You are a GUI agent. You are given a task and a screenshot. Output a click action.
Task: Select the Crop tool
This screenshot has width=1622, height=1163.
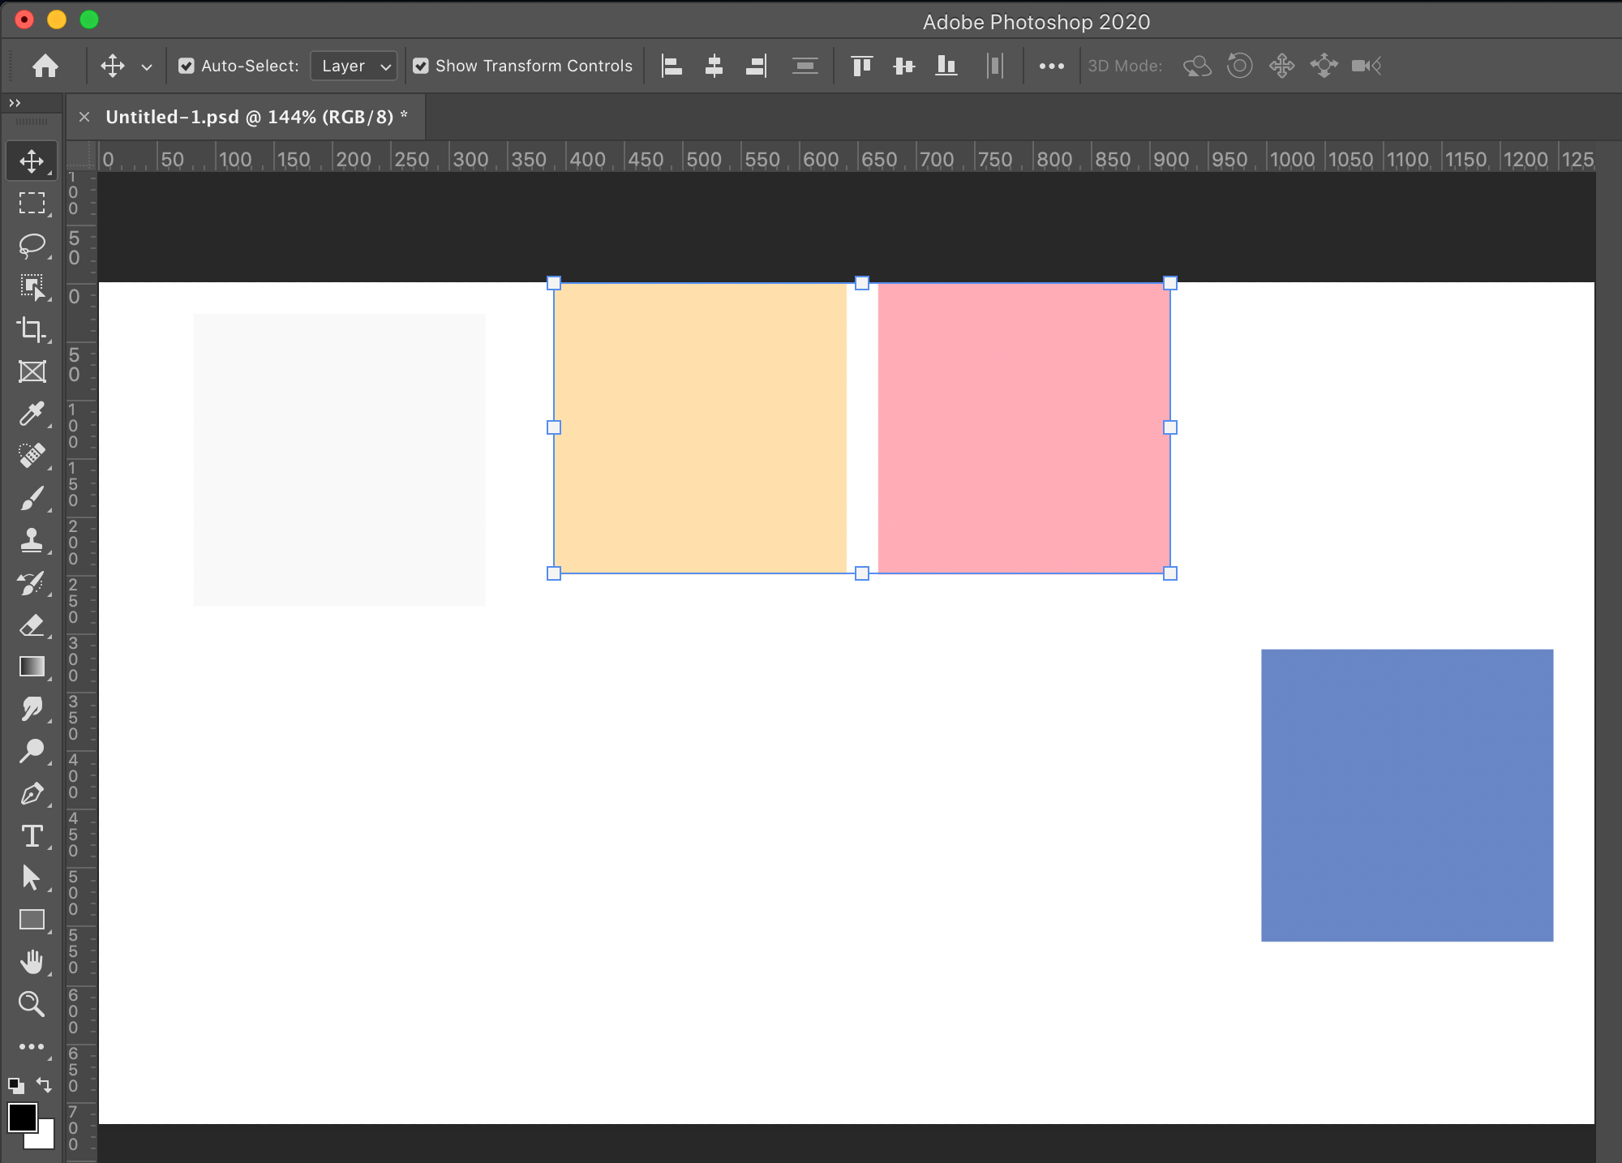click(x=32, y=329)
